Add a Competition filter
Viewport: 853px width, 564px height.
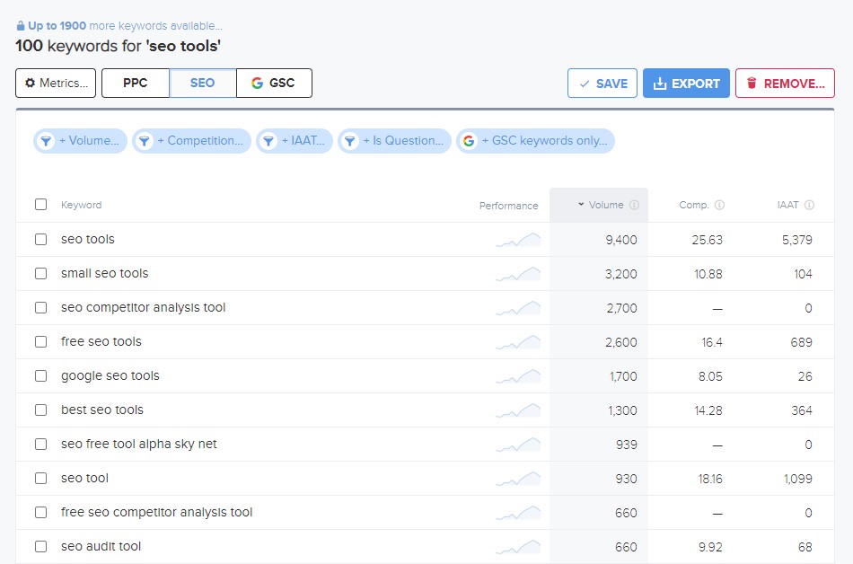[x=191, y=141]
